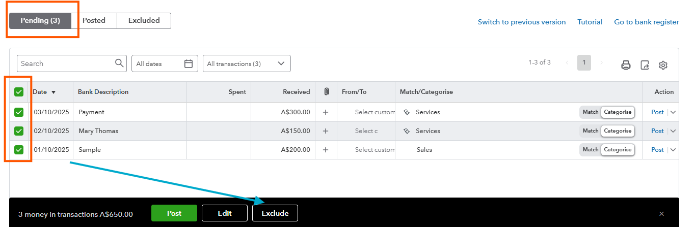The height and width of the screenshot is (227, 696).
Task: Open the table settings gear icon
Action: click(x=663, y=65)
